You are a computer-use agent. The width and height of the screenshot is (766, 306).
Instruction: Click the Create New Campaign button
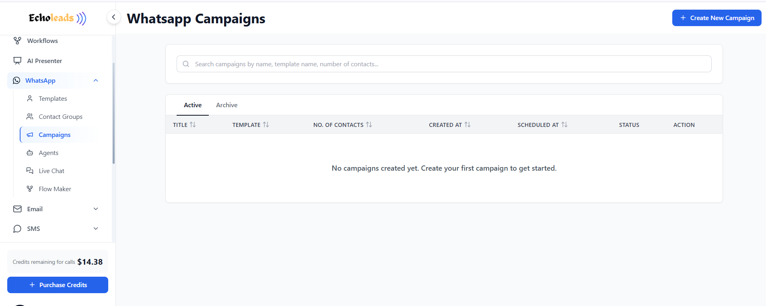click(x=716, y=18)
